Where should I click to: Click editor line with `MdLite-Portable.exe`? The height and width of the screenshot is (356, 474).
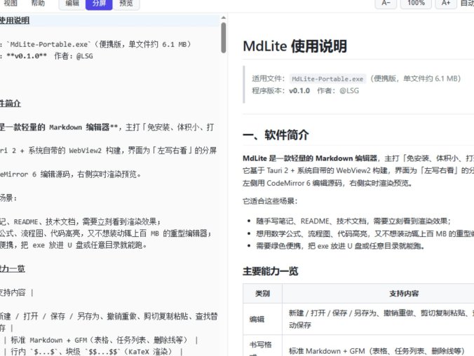(x=95, y=44)
